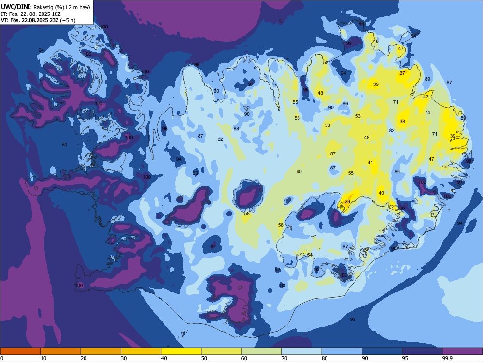Viewport: 483px width, 362px height.
Task: Click the 30 legend tick label
Action: 124,358
